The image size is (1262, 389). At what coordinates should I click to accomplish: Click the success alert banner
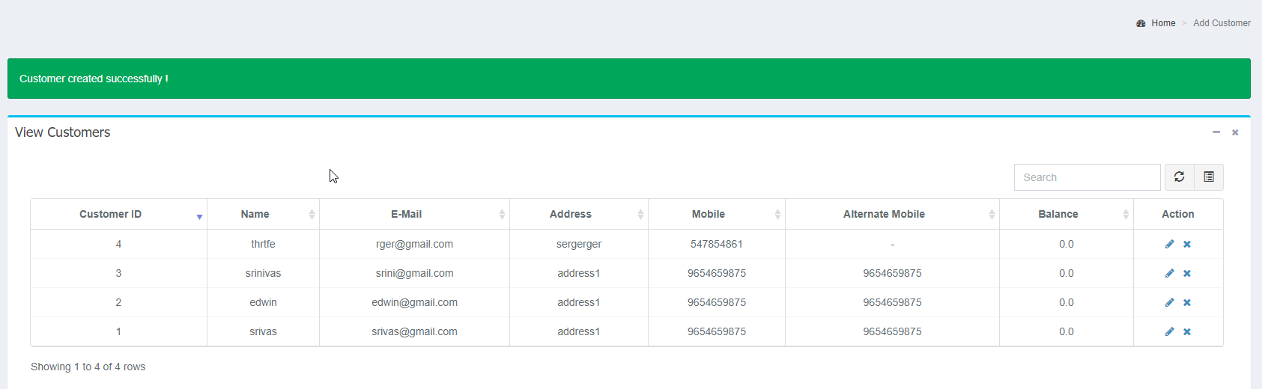tap(629, 79)
